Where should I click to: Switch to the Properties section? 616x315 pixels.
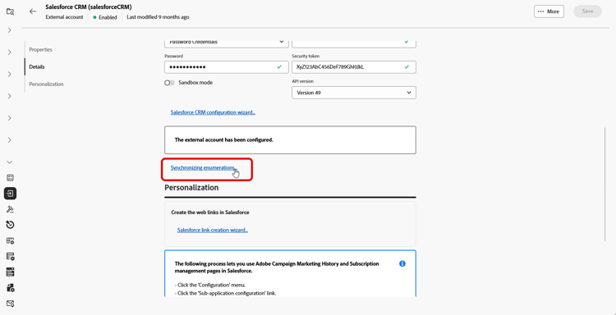click(40, 50)
